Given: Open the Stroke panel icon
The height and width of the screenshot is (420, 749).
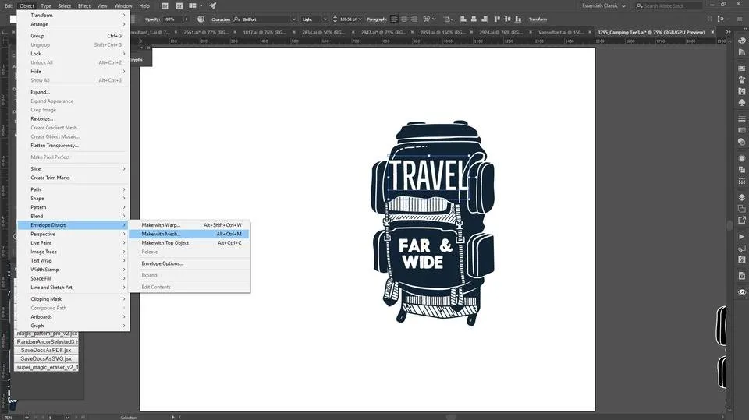Looking at the screenshot, I should point(742,119).
